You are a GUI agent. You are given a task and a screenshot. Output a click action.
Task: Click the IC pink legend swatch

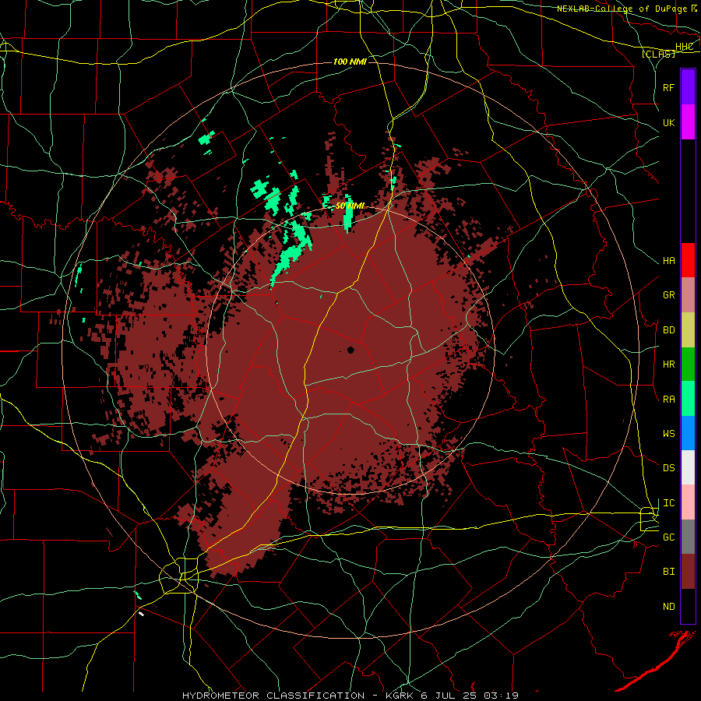click(x=688, y=502)
